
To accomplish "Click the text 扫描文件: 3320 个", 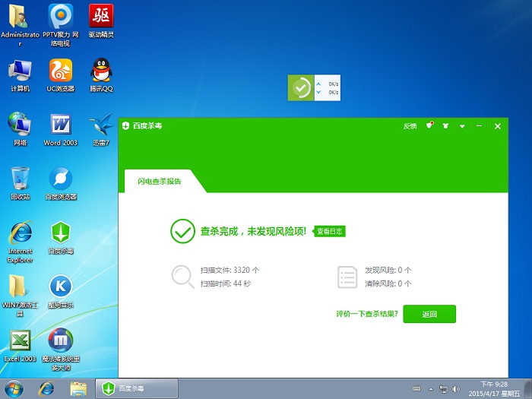I will 230,270.
